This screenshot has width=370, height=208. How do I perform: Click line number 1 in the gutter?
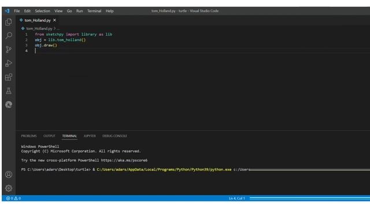pos(27,35)
